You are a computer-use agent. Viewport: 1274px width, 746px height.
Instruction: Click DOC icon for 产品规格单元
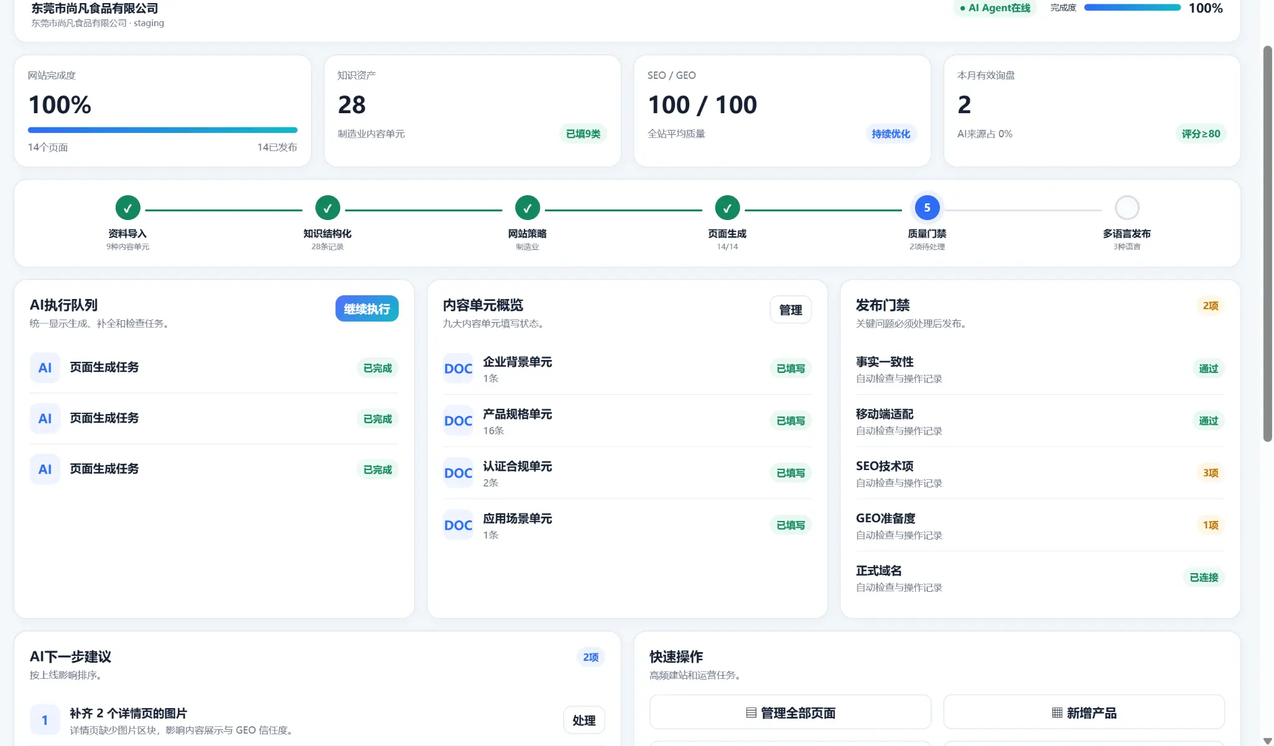click(x=458, y=421)
